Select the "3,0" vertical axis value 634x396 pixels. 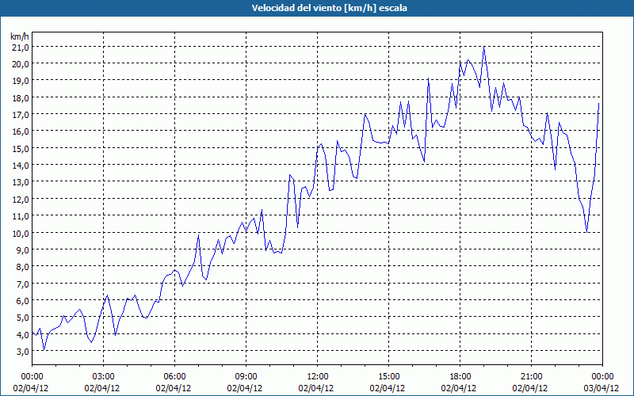pos(22,352)
